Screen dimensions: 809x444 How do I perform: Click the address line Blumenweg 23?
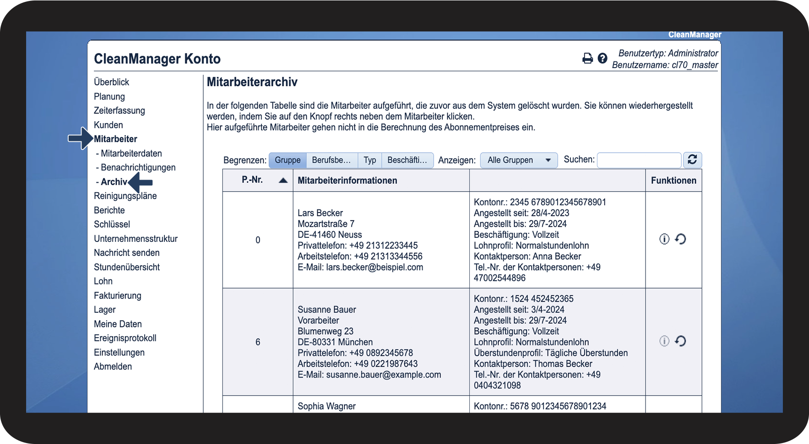pos(326,331)
